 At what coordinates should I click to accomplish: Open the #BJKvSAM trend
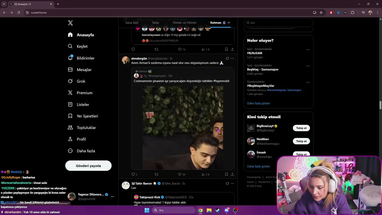(x=255, y=53)
